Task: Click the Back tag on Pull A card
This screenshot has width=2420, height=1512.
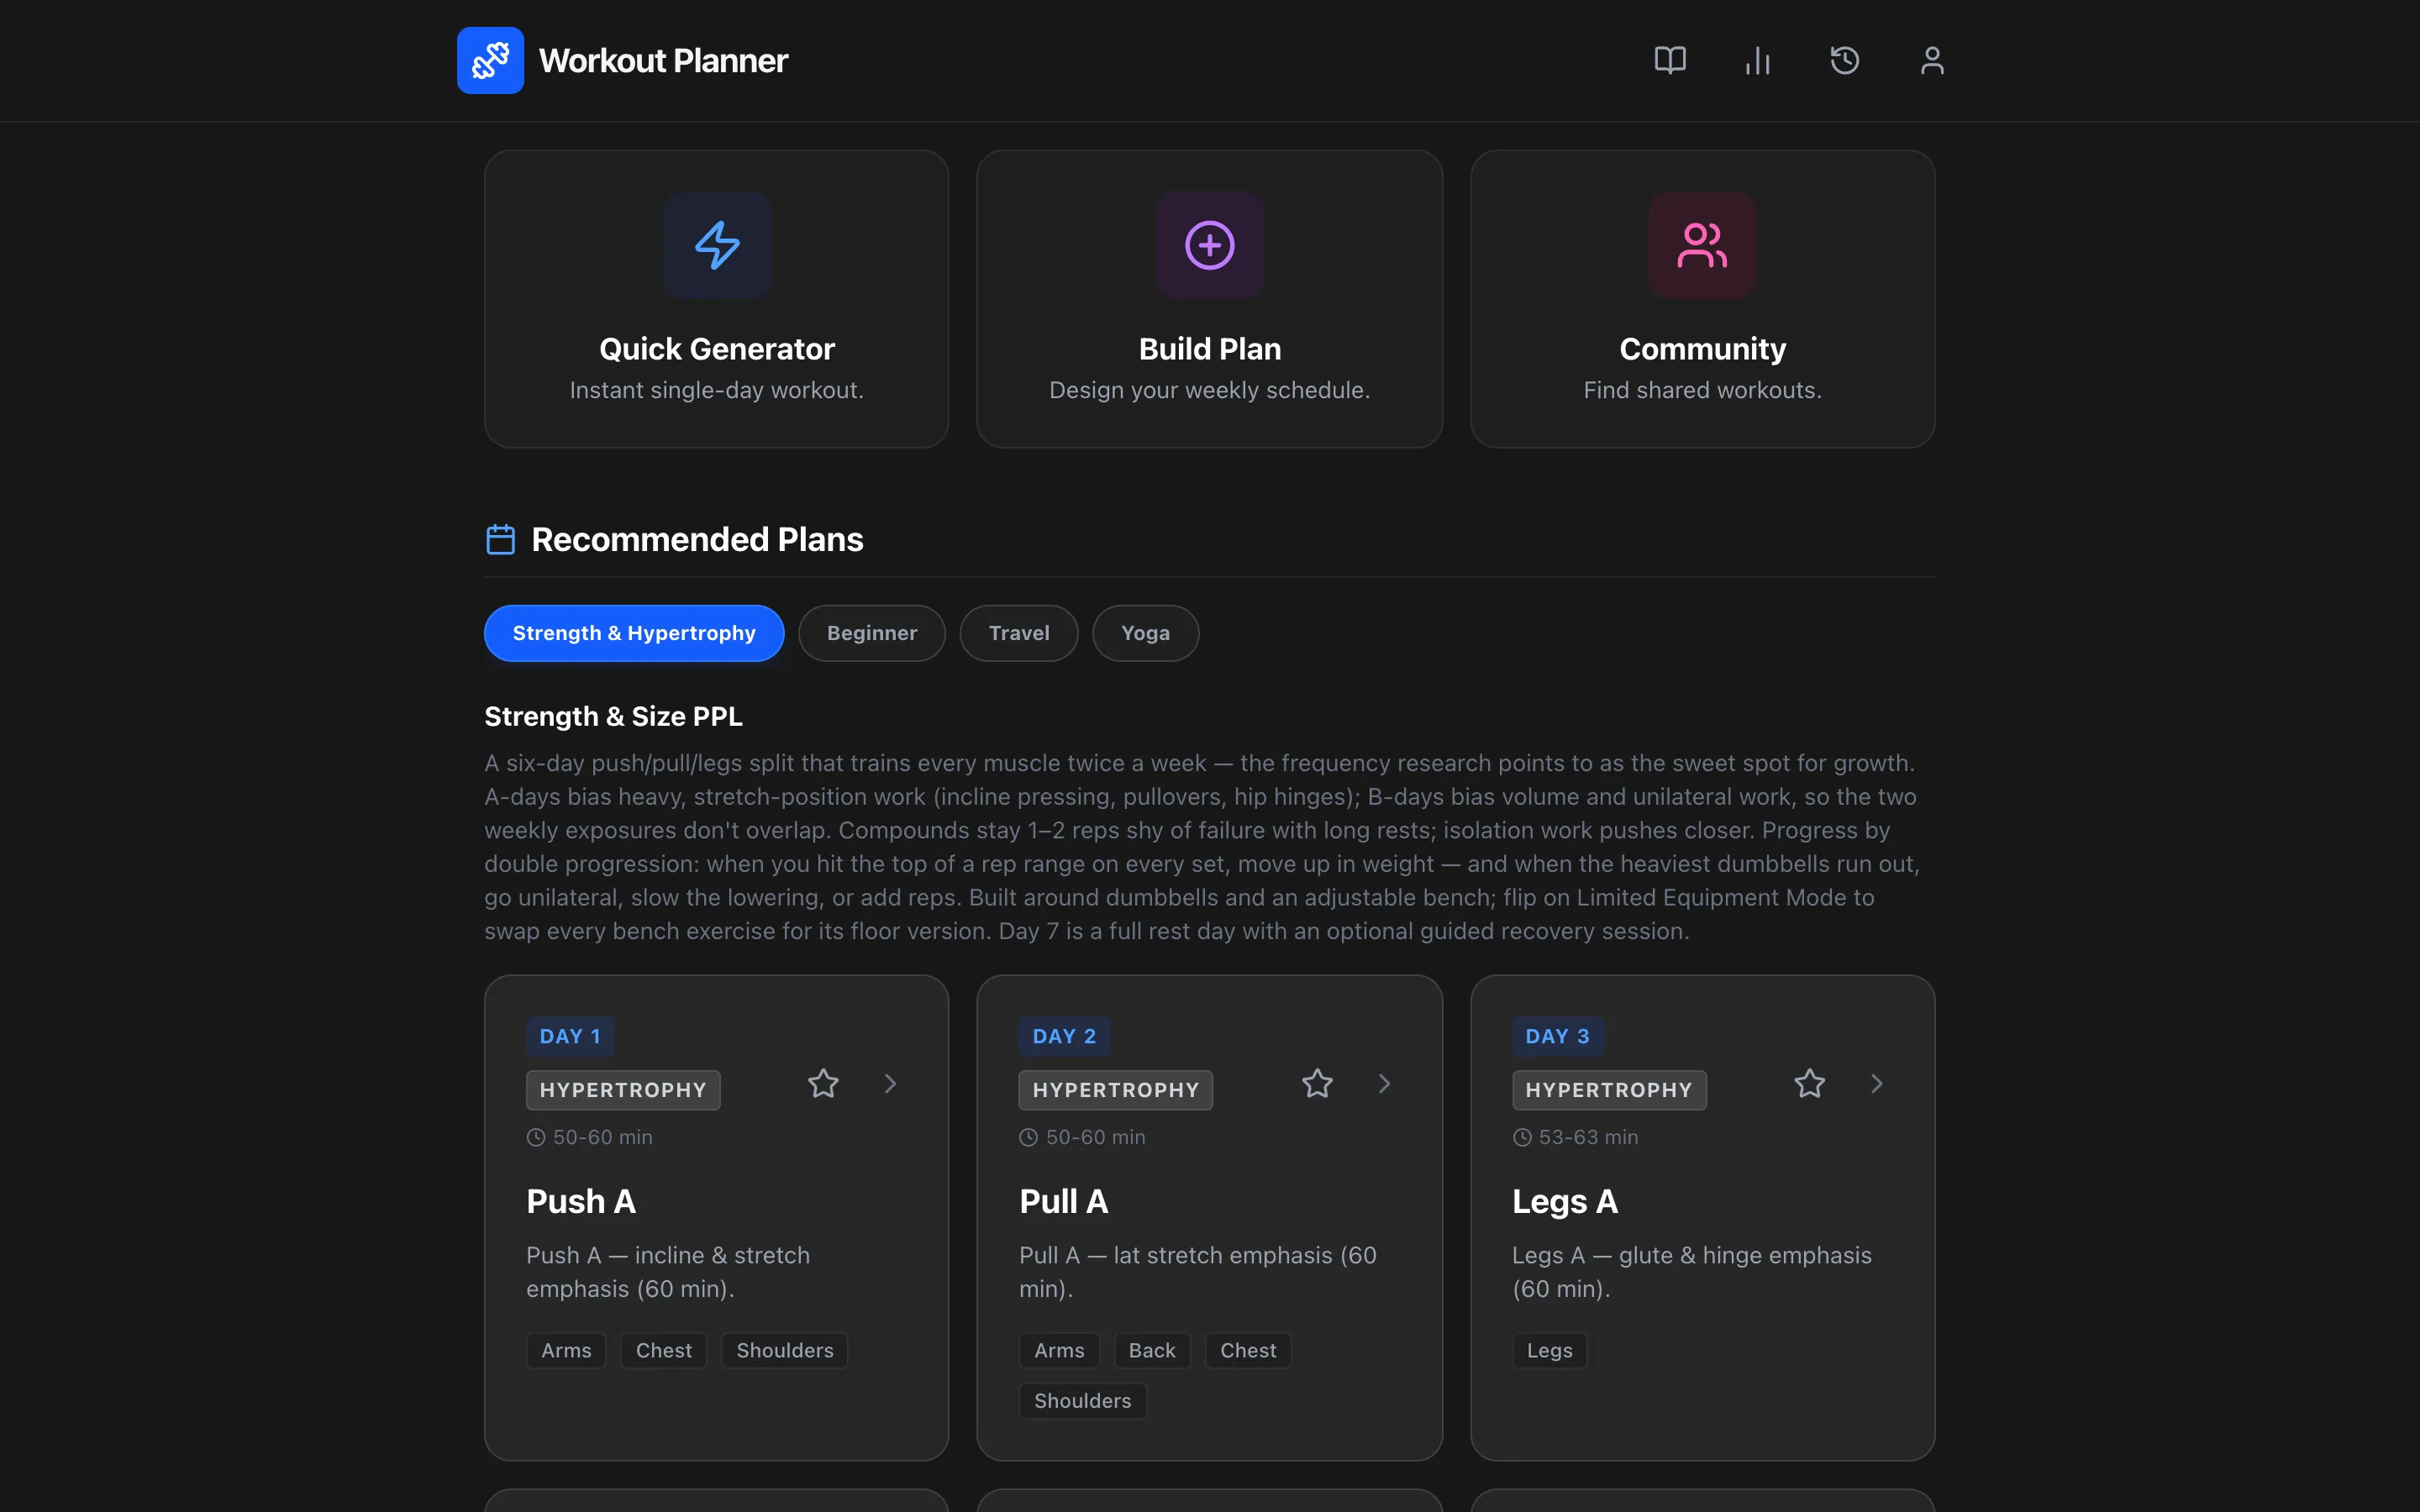Action: click(1152, 1350)
